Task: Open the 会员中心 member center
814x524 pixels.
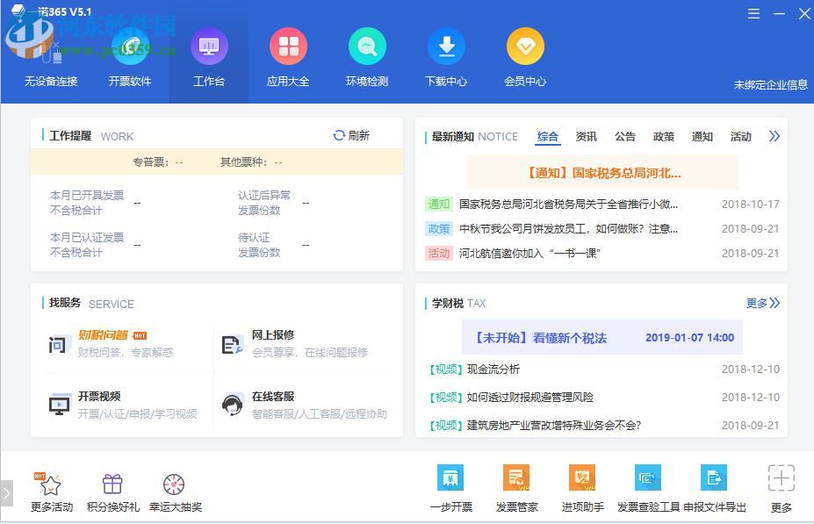Action: tap(525, 57)
